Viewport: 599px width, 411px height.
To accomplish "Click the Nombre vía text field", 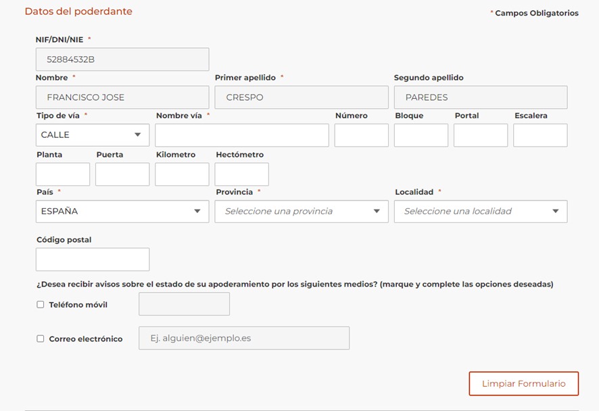I will 242,135.
